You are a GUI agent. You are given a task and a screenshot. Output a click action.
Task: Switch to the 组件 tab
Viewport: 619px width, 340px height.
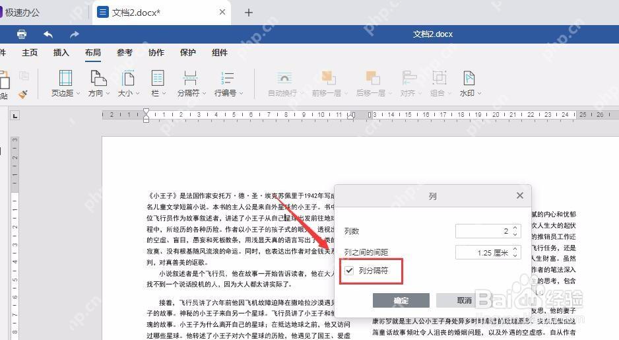click(x=220, y=53)
